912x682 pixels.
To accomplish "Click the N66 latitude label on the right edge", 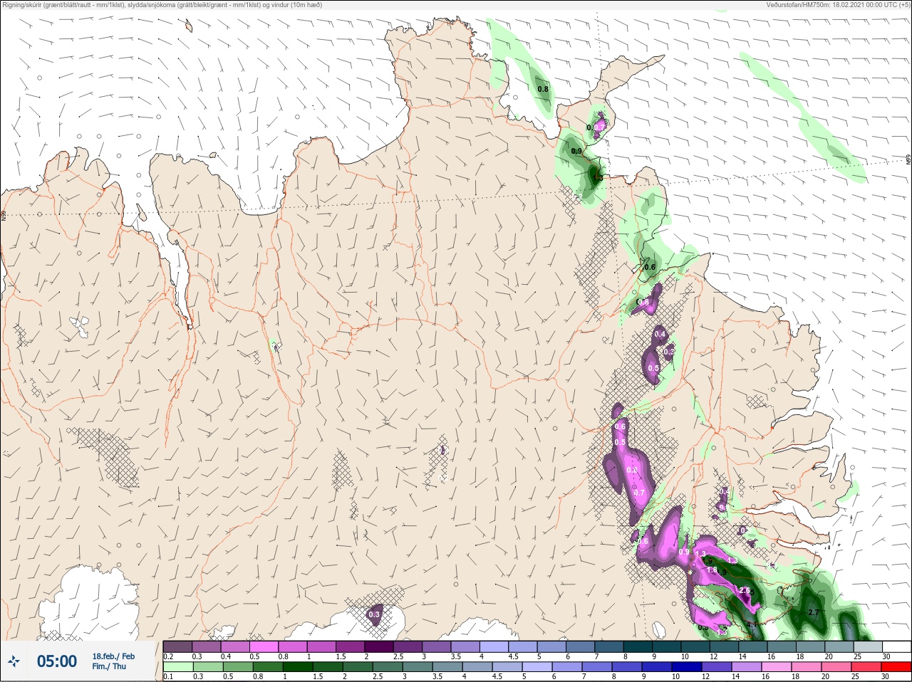I will 908,160.
